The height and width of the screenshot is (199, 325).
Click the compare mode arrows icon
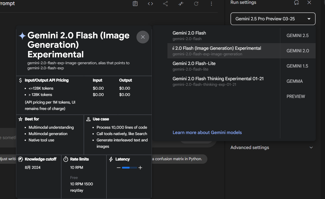[181, 4]
